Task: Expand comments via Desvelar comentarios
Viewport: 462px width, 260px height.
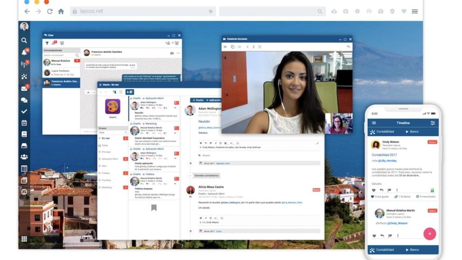Action: [206, 176]
